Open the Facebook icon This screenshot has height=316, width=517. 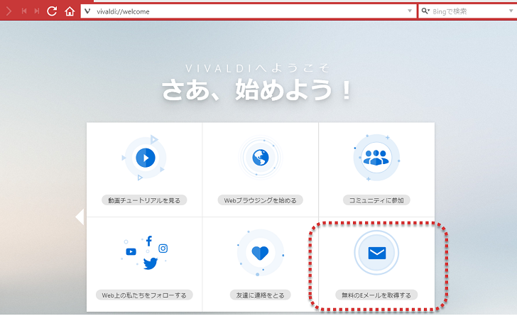click(x=149, y=241)
